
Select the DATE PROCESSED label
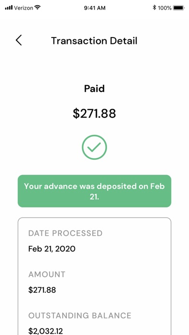click(65, 233)
